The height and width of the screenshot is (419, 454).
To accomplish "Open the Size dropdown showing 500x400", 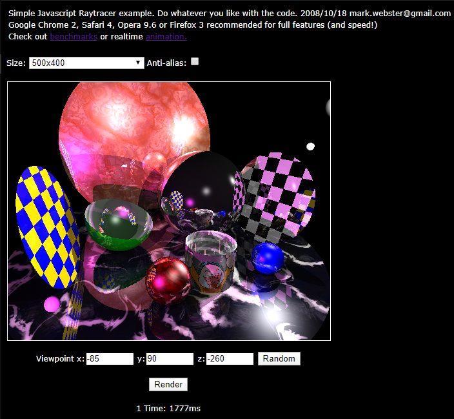I will (86, 63).
